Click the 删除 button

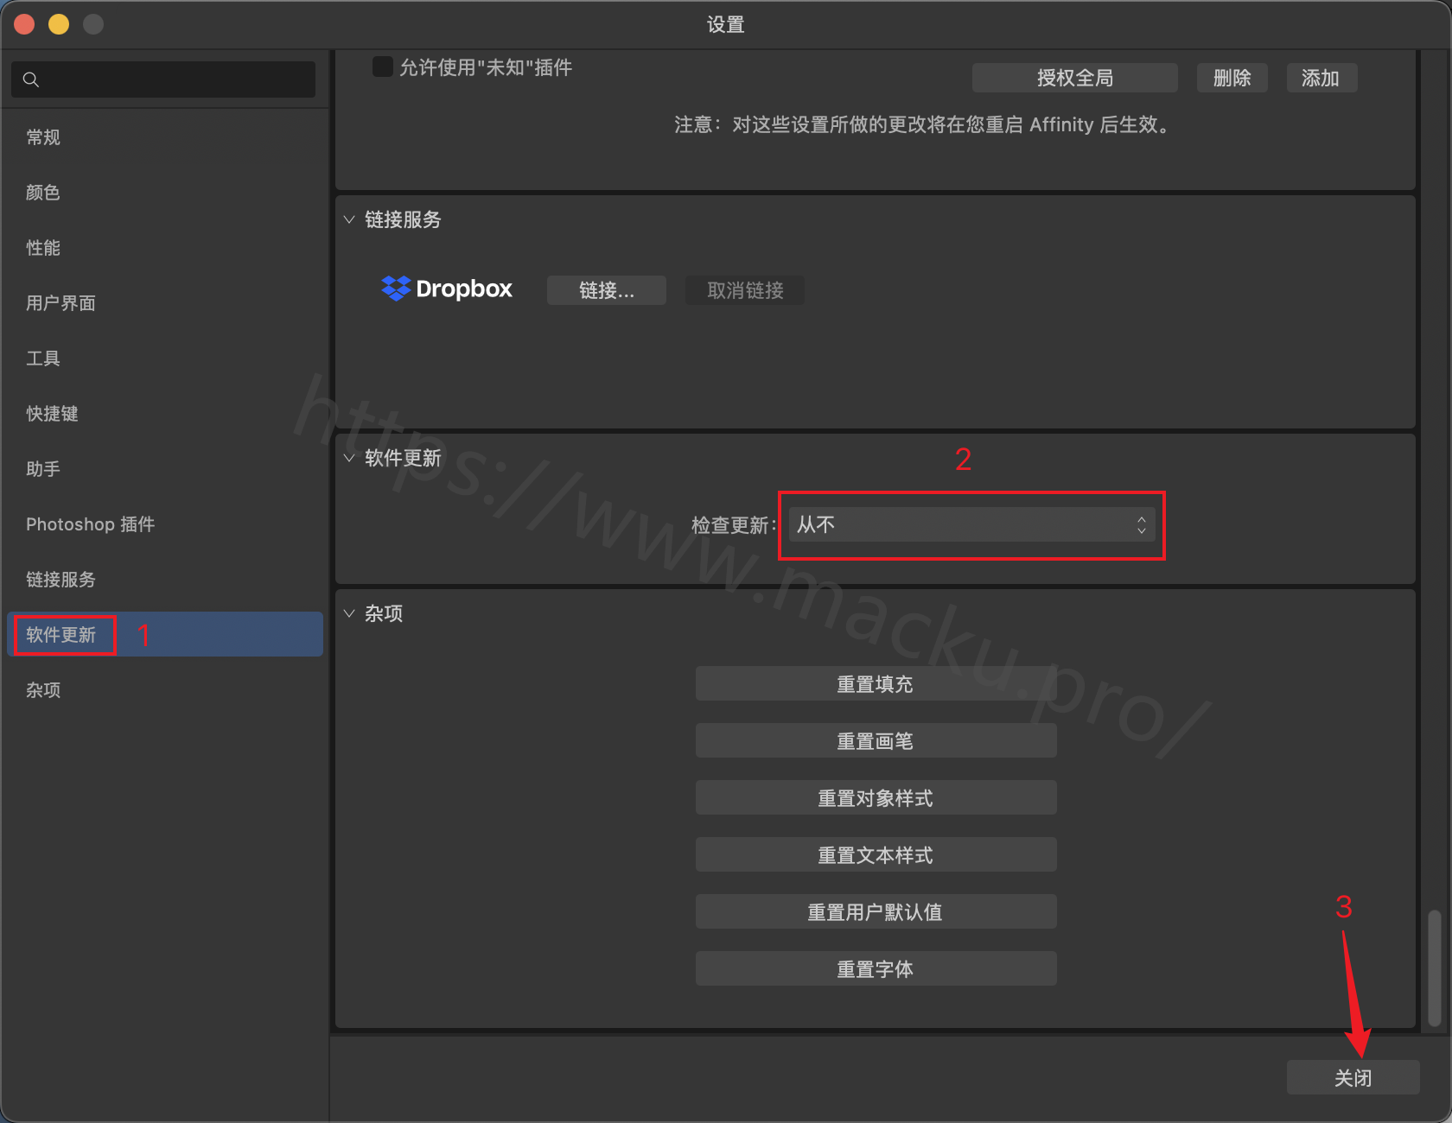point(1232,78)
